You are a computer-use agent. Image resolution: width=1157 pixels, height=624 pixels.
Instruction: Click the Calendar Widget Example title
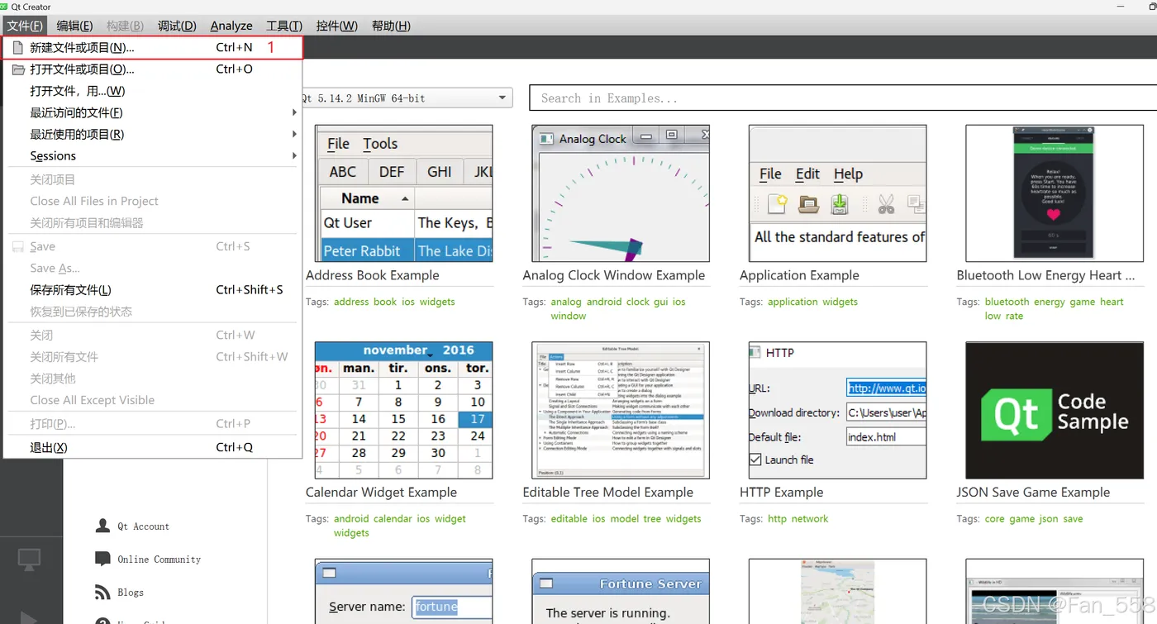[x=381, y=492]
